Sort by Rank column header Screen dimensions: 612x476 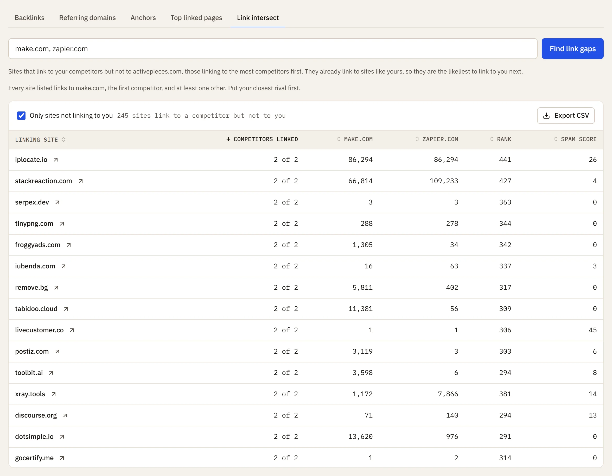(x=500, y=139)
